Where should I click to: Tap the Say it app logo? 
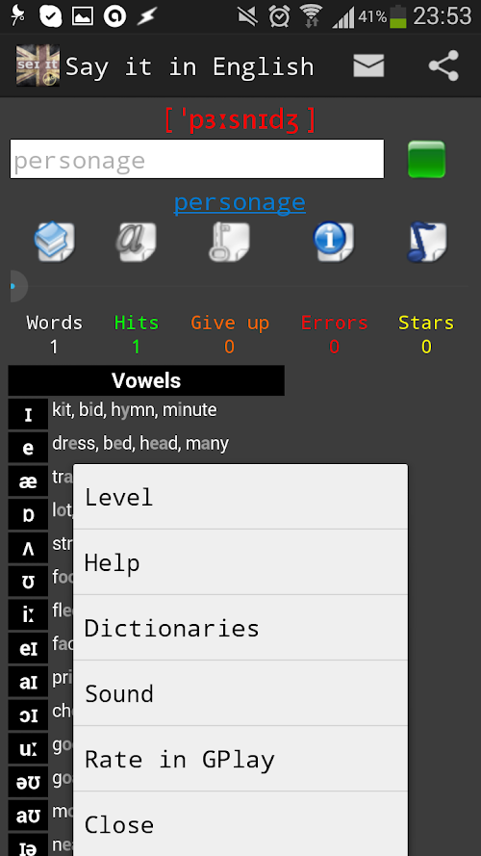pos(38,65)
